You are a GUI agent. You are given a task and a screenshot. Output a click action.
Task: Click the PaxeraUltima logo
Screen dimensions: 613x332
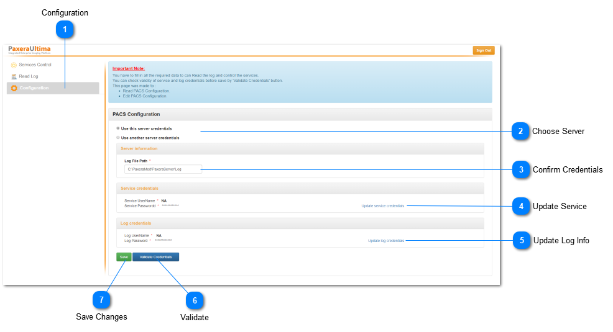pyautogui.click(x=29, y=50)
